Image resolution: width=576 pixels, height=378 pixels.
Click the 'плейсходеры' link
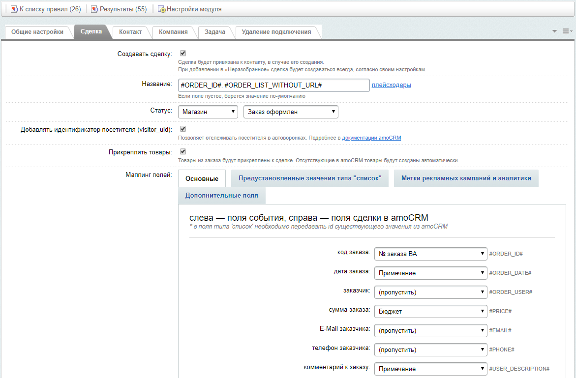(x=391, y=85)
